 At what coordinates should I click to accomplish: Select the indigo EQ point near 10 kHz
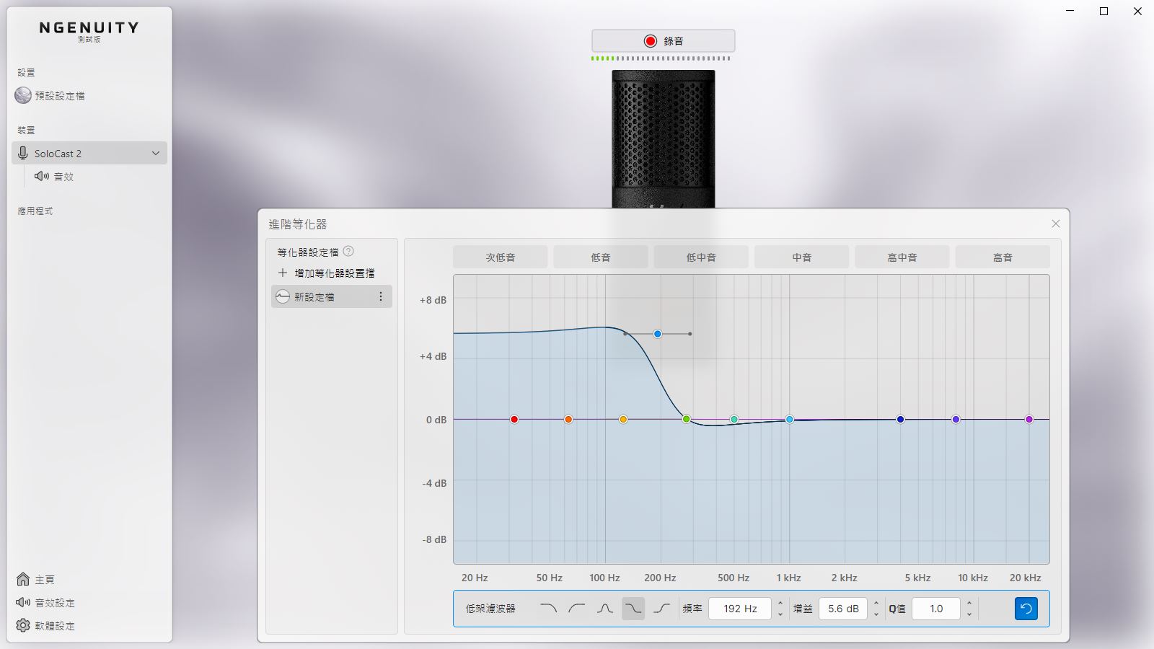pos(956,419)
